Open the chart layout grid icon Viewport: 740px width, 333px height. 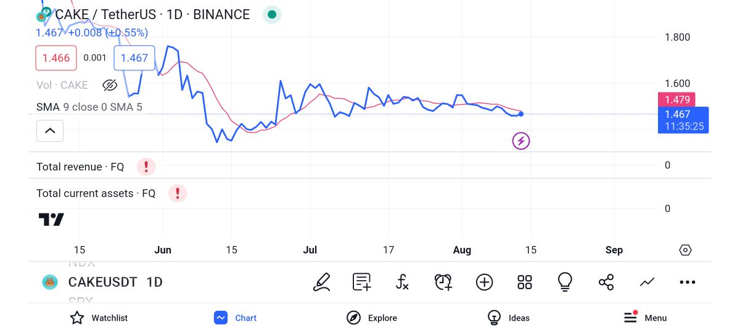point(524,282)
